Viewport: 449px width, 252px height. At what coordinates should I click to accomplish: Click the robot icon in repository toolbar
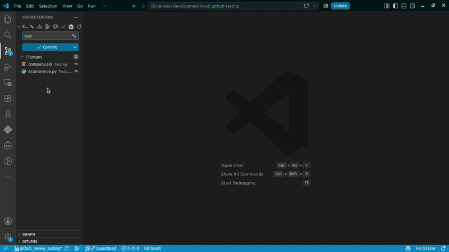(71, 26)
